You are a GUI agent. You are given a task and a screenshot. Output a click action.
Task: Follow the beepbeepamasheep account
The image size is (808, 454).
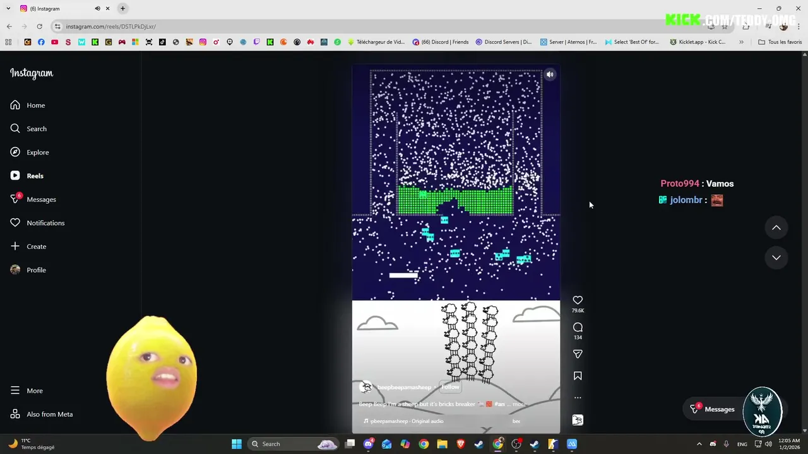pyautogui.click(x=450, y=387)
